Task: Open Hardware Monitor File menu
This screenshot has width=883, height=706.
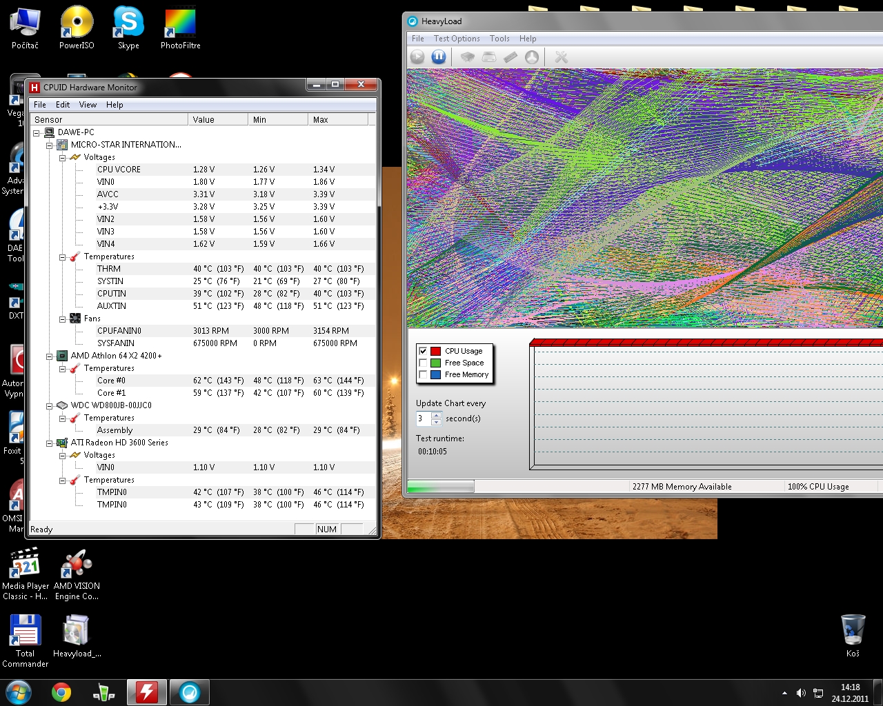Action: [x=40, y=105]
